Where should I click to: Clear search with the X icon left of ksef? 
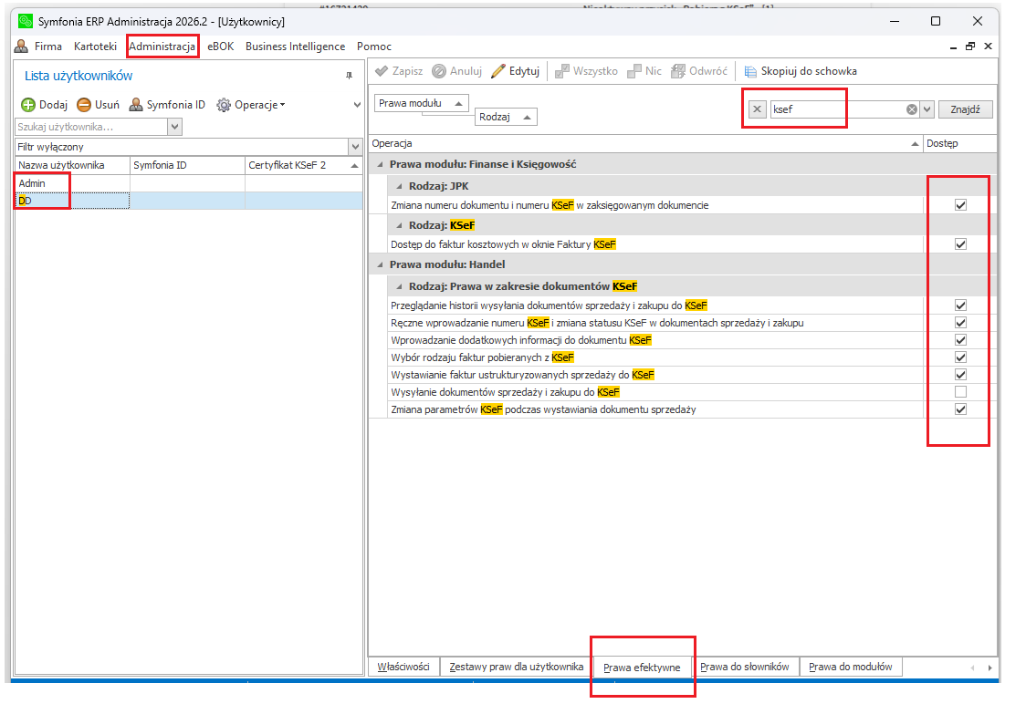758,109
